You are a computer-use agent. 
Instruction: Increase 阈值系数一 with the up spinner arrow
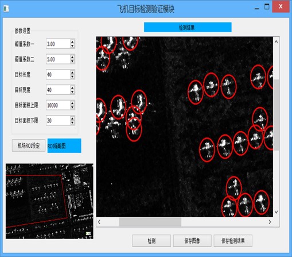tap(72, 42)
